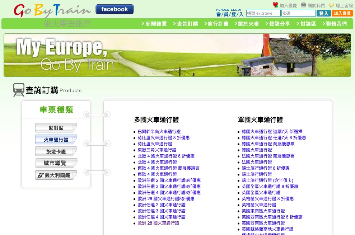This screenshot has width=355, height=235.
Task: Open 英國西南區火車通行證 8 折優惠 link
Action: tap(272, 217)
